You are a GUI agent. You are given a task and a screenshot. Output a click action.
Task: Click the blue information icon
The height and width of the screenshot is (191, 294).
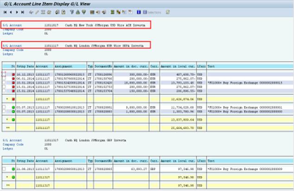click(x=139, y=12)
